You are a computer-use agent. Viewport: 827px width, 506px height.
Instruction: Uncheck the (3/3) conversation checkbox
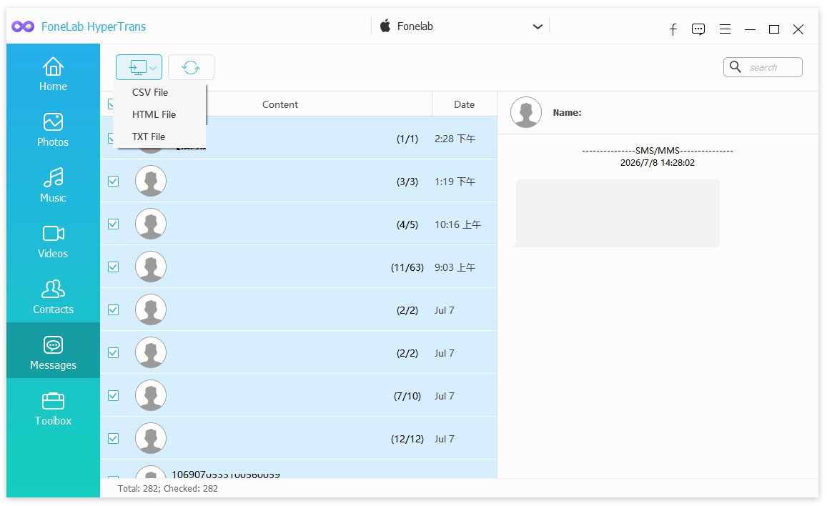114,182
